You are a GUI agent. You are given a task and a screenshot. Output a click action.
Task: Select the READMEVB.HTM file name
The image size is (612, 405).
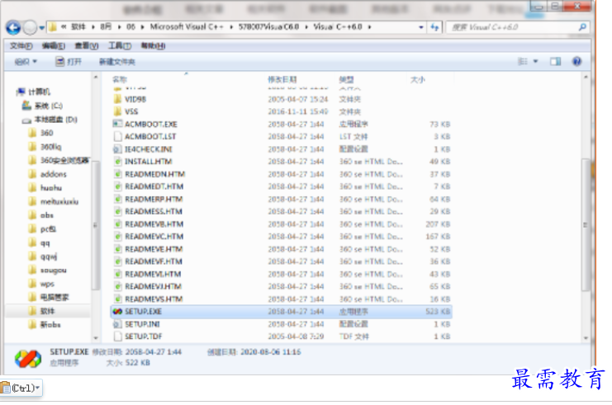click(154, 224)
